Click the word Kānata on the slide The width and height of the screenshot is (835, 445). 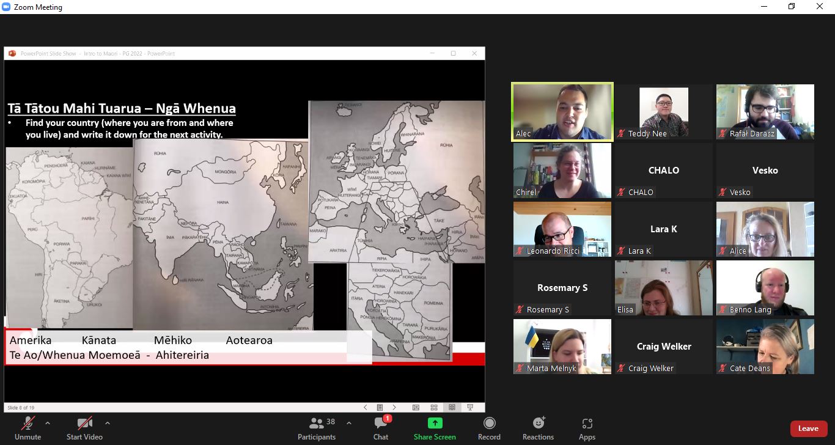coord(99,340)
